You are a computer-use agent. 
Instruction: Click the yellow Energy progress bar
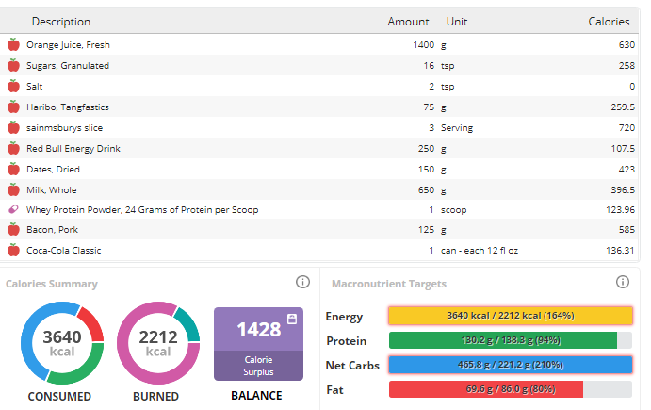click(511, 316)
